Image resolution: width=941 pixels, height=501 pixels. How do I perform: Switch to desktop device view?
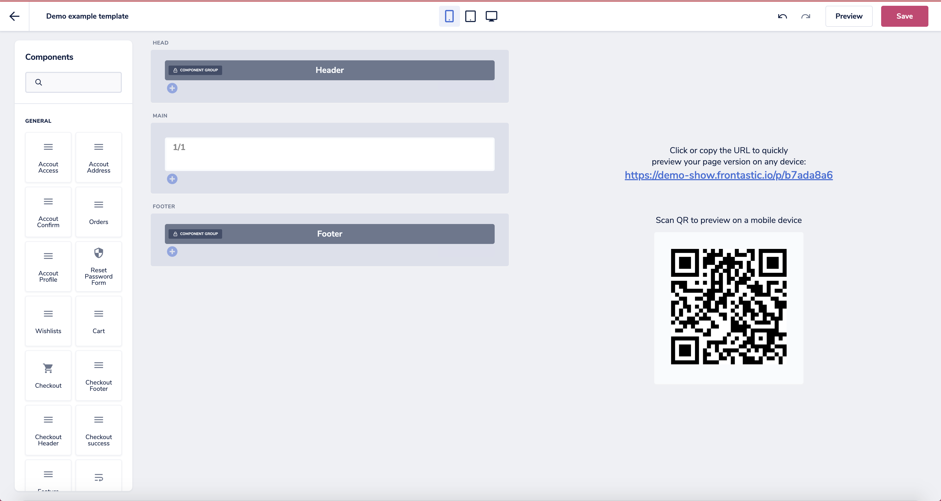[x=491, y=16]
